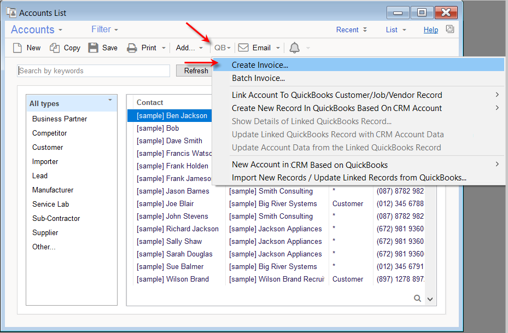Expand Link Account To QuickBooks submenu

coord(337,95)
